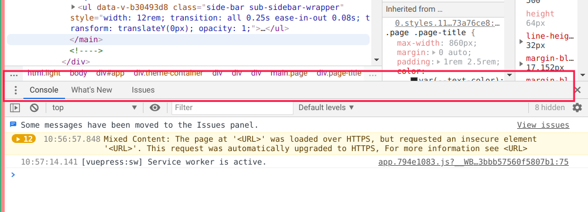Click the var(--text-color) color swatch
This screenshot has height=212, width=588.
click(414, 80)
